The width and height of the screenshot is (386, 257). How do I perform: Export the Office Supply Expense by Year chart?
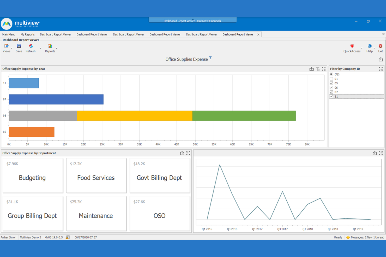coord(311,69)
